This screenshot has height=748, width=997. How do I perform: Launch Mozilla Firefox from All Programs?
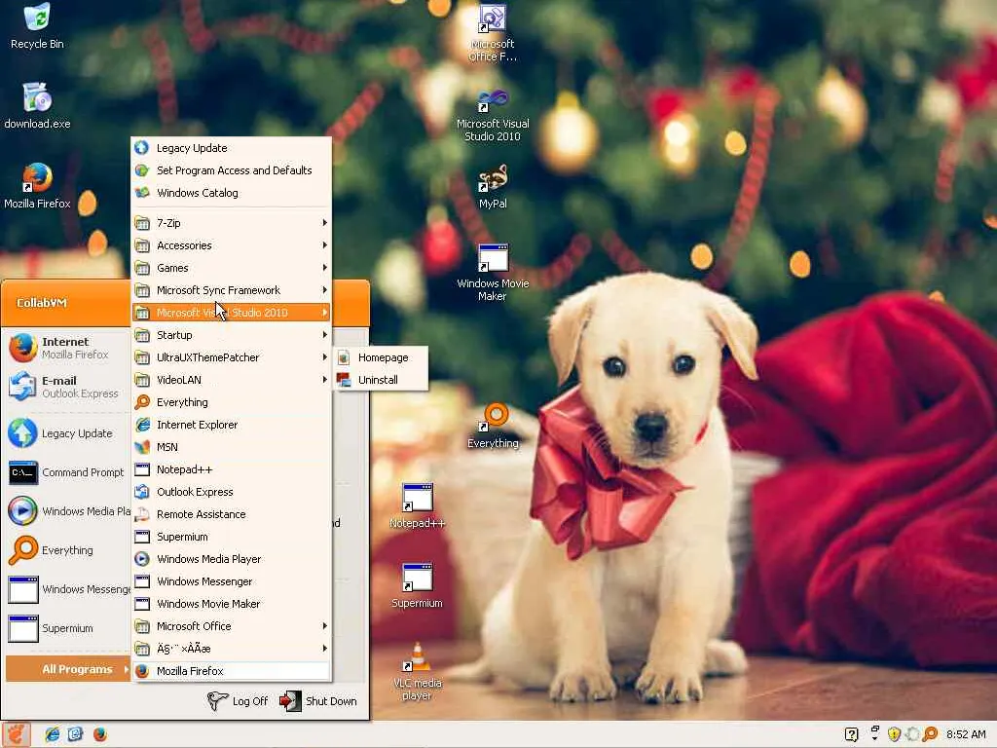coord(232,670)
